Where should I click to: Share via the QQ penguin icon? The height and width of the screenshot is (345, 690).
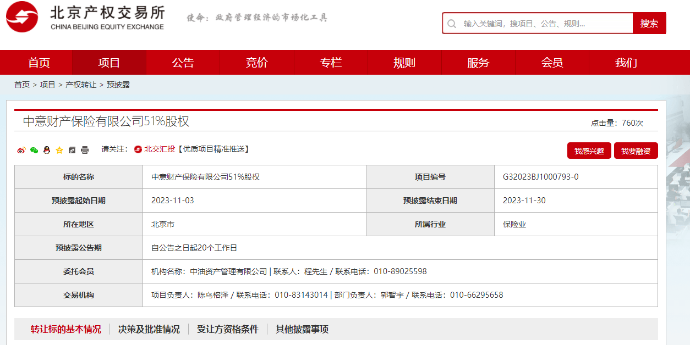coord(47,150)
